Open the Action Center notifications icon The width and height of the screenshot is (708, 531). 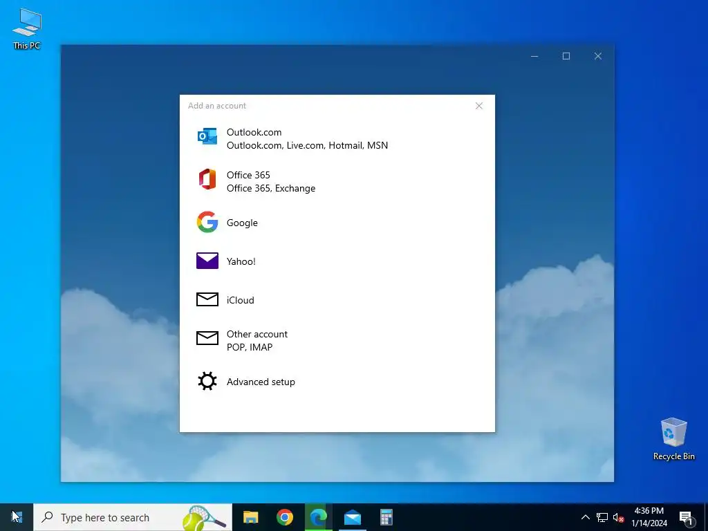(686, 517)
